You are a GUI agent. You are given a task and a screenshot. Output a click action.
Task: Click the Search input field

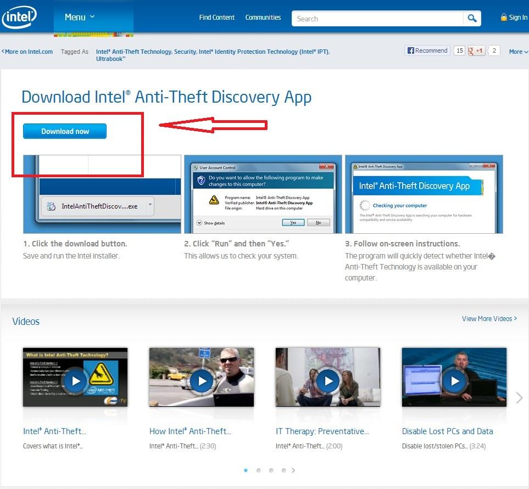coord(378,19)
